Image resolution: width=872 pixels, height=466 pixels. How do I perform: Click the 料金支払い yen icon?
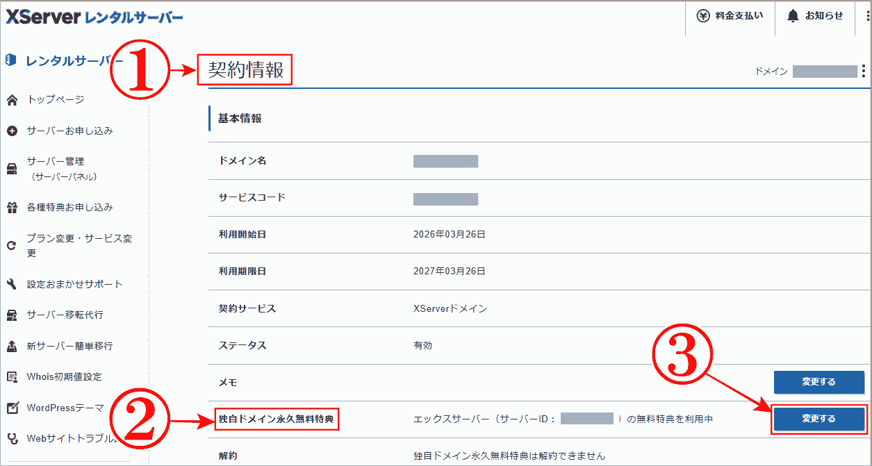703,15
